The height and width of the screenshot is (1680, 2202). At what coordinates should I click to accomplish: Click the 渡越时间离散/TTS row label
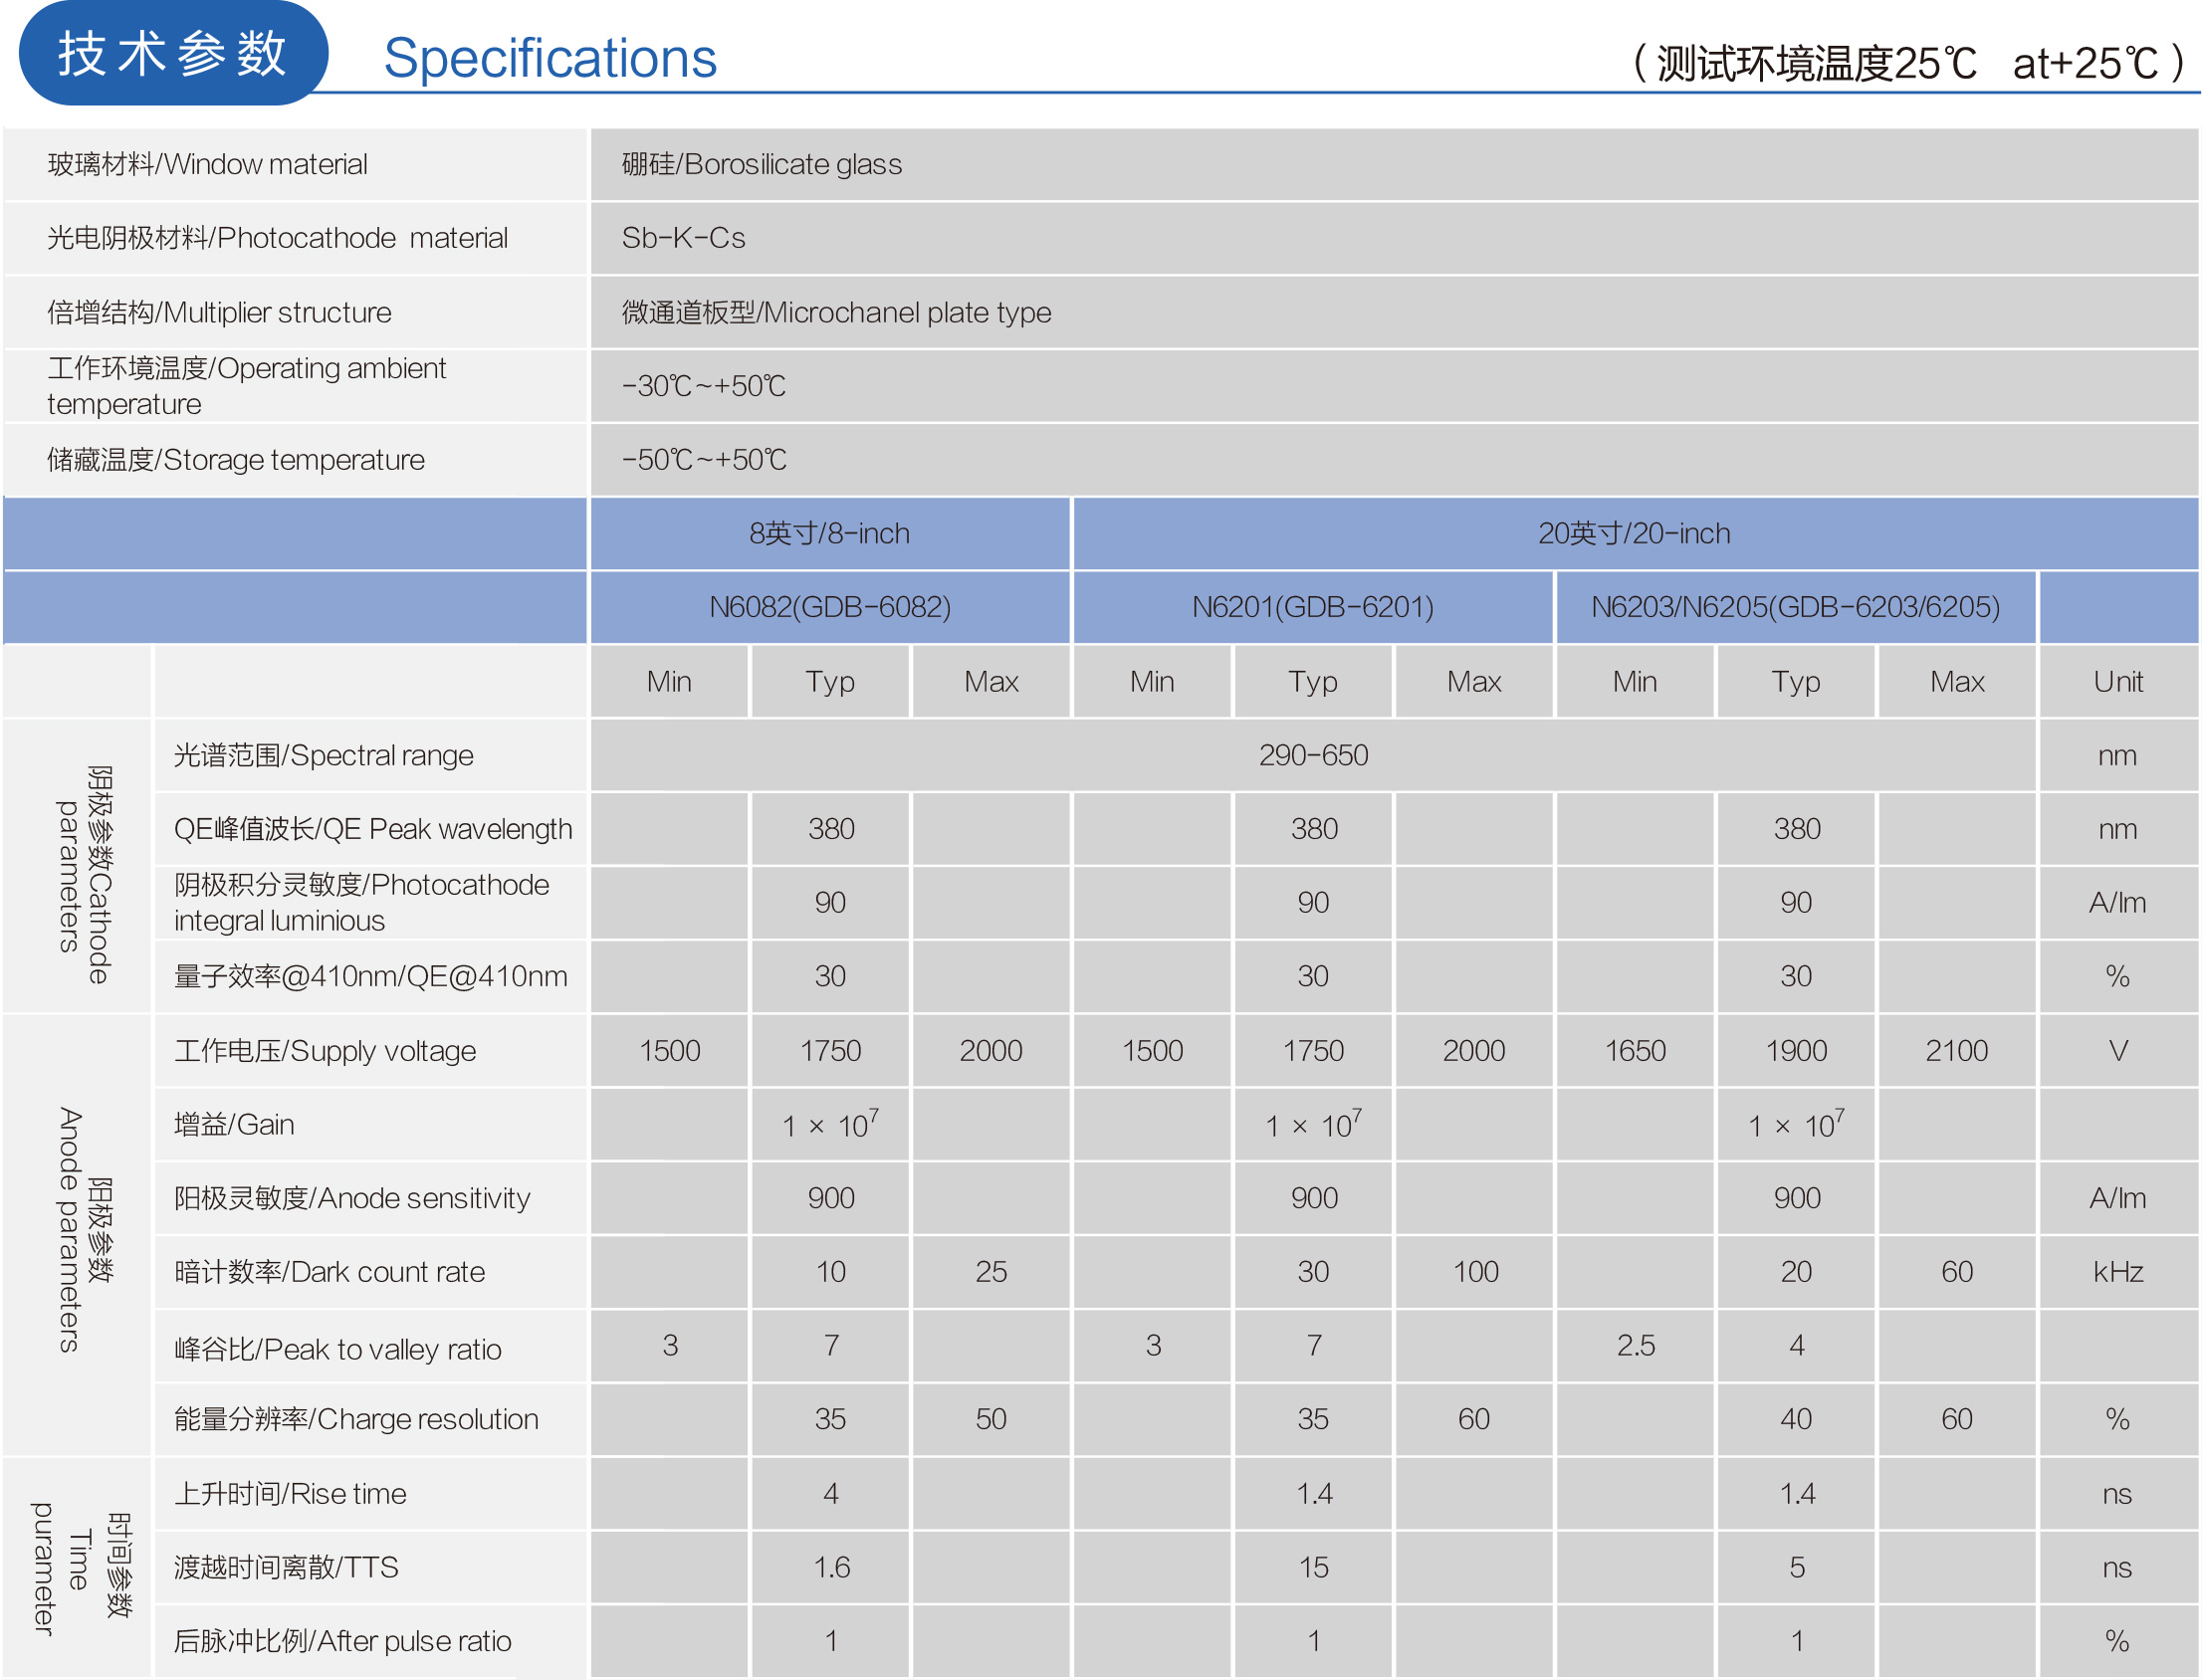(x=286, y=1567)
